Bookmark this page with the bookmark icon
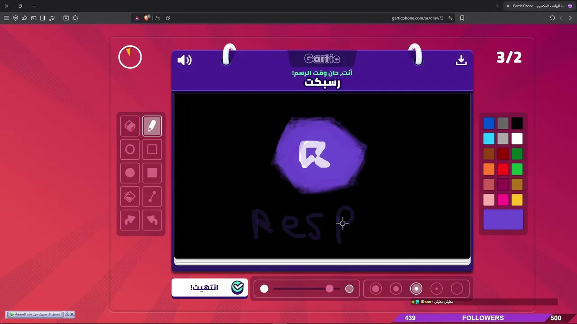577x324 pixels. point(462,18)
